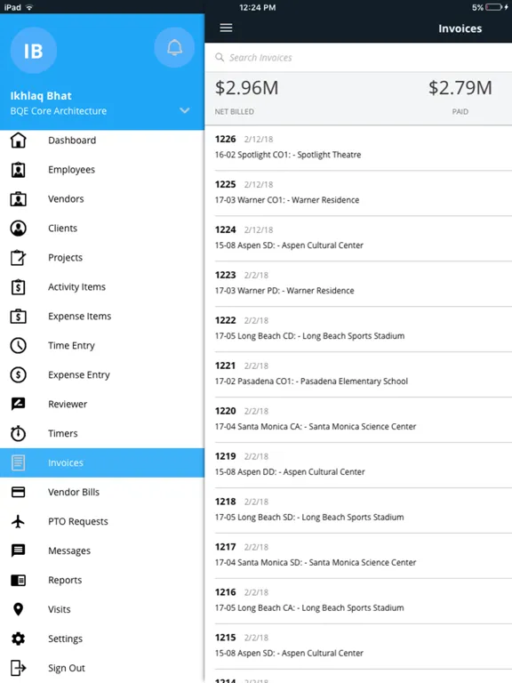512x683 pixels.
Task: Open invoice 1225 Warner Residence
Action: pos(358,193)
